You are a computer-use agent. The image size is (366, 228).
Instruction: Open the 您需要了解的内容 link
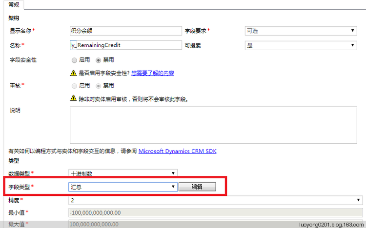153,73
